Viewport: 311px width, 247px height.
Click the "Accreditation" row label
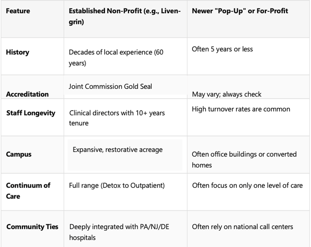[27, 94]
